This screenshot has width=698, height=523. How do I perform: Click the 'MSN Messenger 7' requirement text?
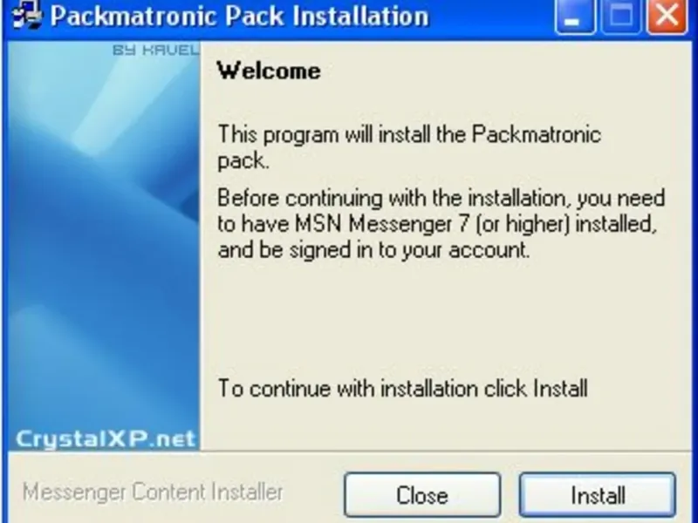tap(382, 224)
